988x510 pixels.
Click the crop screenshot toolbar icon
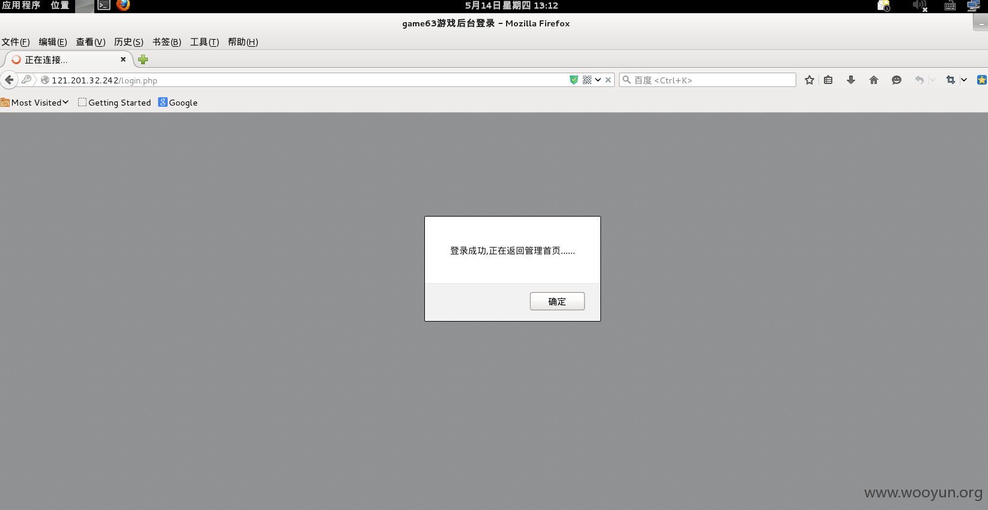pos(951,80)
